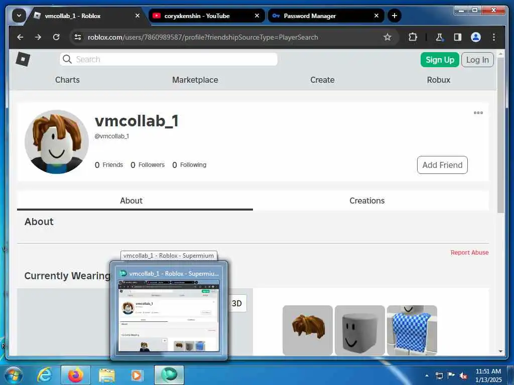This screenshot has height=385, width=514.
Task: Toggle the browser side panel
Action: tap(458, 37)
